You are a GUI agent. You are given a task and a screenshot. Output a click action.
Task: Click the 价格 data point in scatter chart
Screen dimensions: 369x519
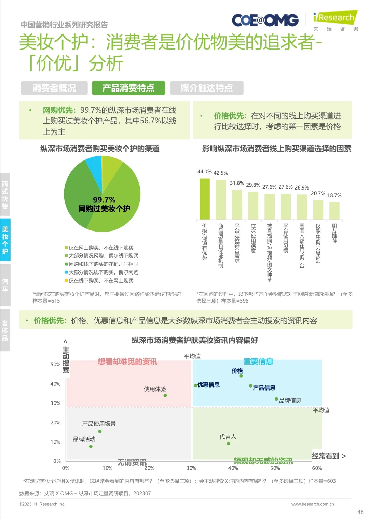(x=241, y=376)
